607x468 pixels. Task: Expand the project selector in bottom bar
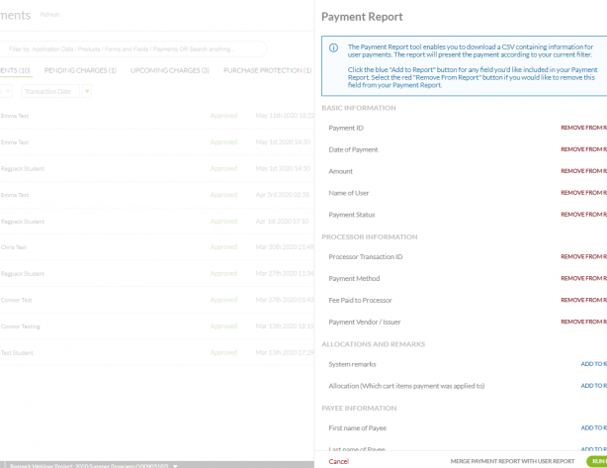click(x=175, y=464)
